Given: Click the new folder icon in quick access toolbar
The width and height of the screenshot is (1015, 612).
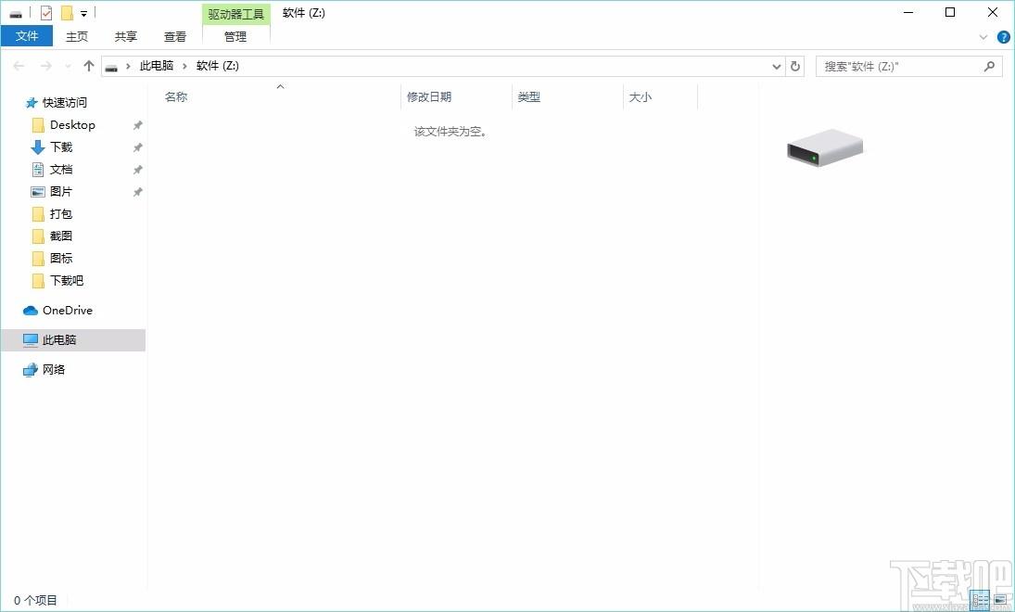Looking at the screenshot, I should [x=67, y=13].
